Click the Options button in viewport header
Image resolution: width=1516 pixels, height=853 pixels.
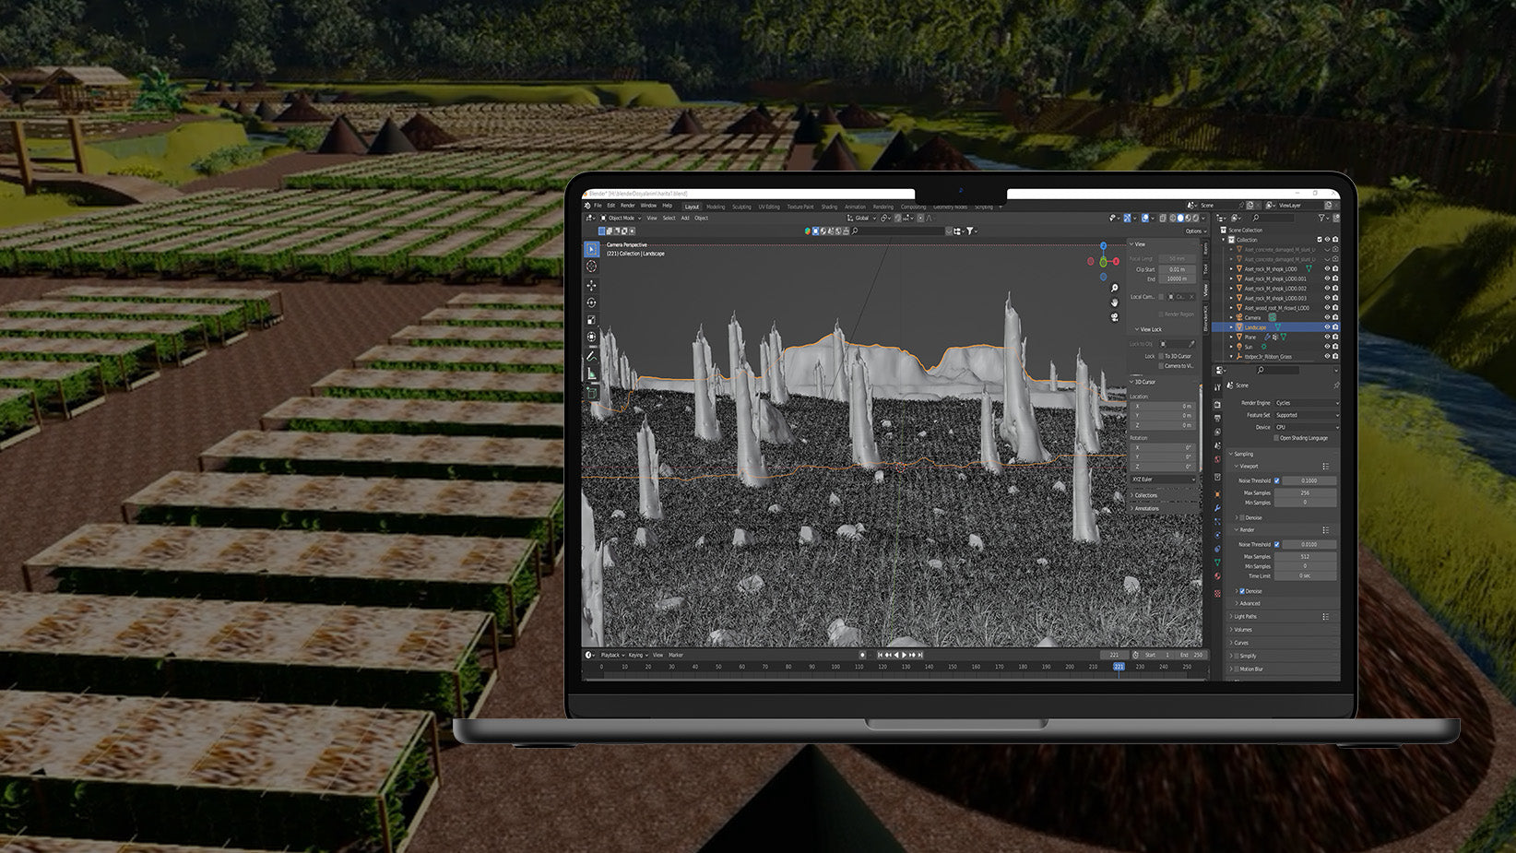pos(1193,231)
